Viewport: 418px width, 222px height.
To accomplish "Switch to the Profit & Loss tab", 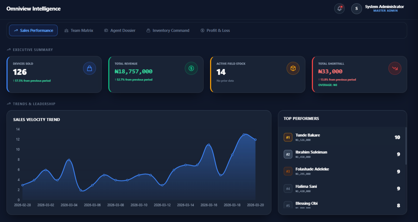I will pos(215,30).
